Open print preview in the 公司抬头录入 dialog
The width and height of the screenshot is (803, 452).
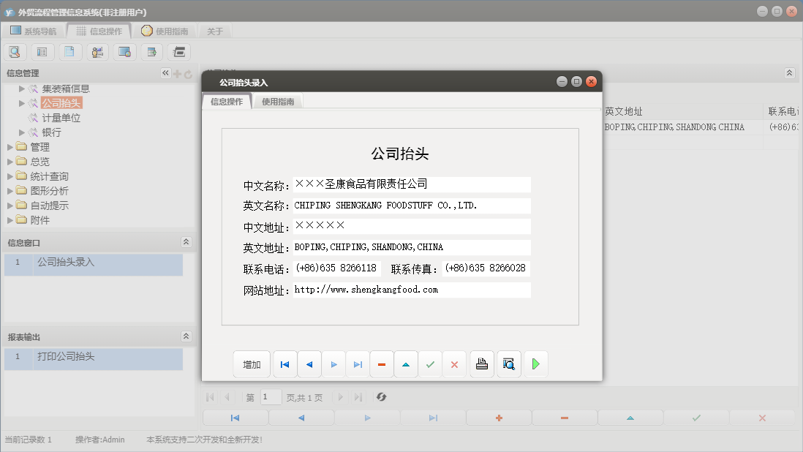coord(508,364)
